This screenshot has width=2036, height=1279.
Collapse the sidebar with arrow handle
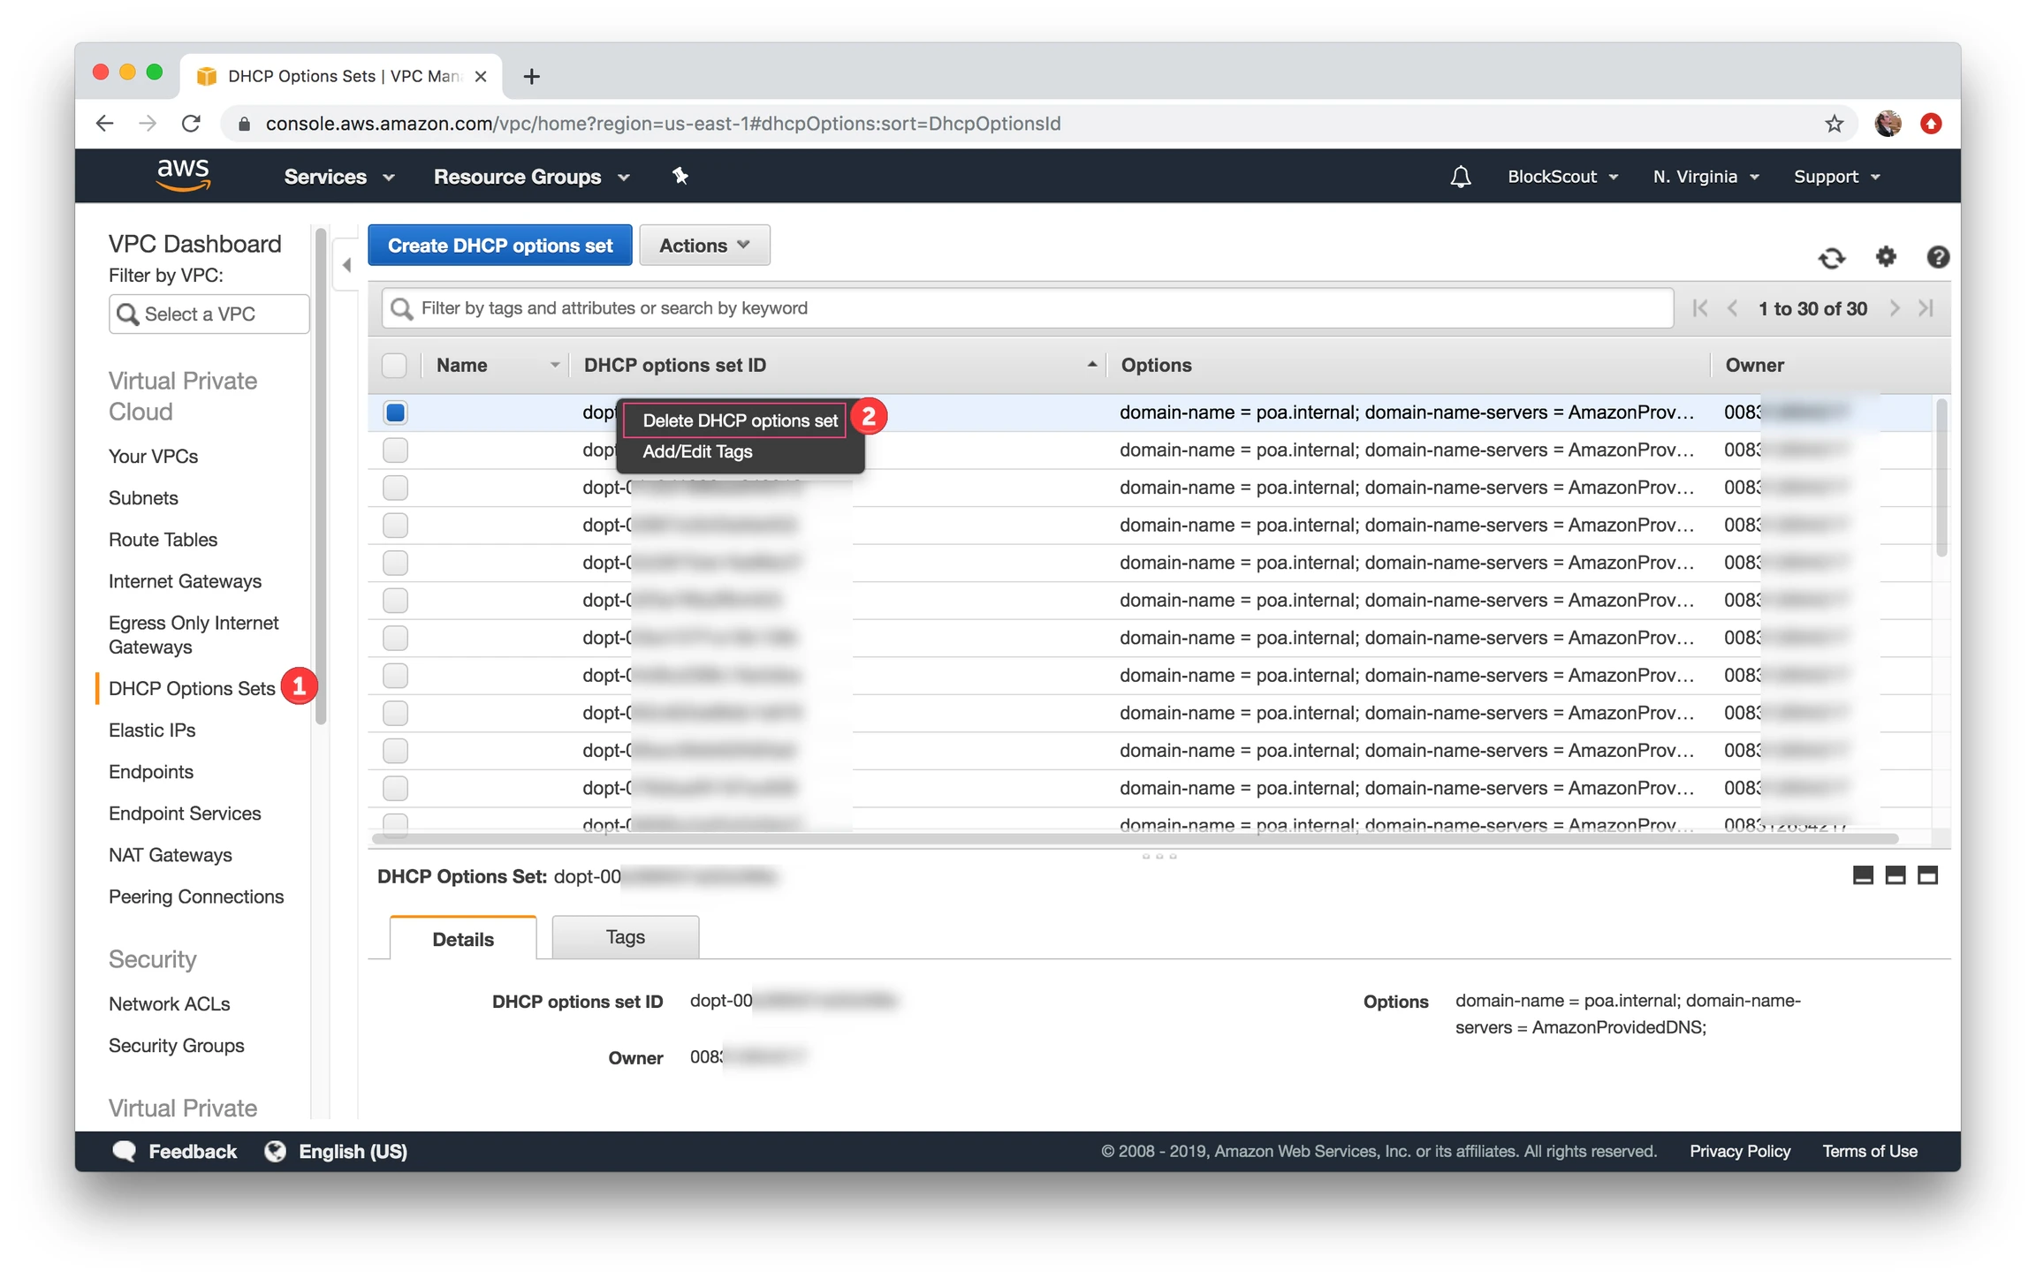tap(346, 264)
